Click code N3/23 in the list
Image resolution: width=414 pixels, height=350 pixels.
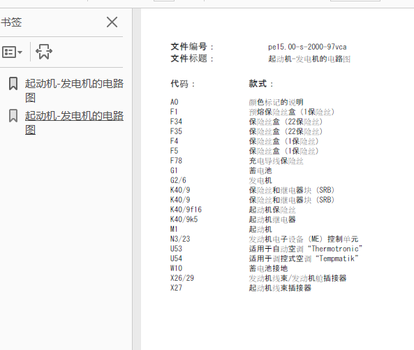coord(180,239)
